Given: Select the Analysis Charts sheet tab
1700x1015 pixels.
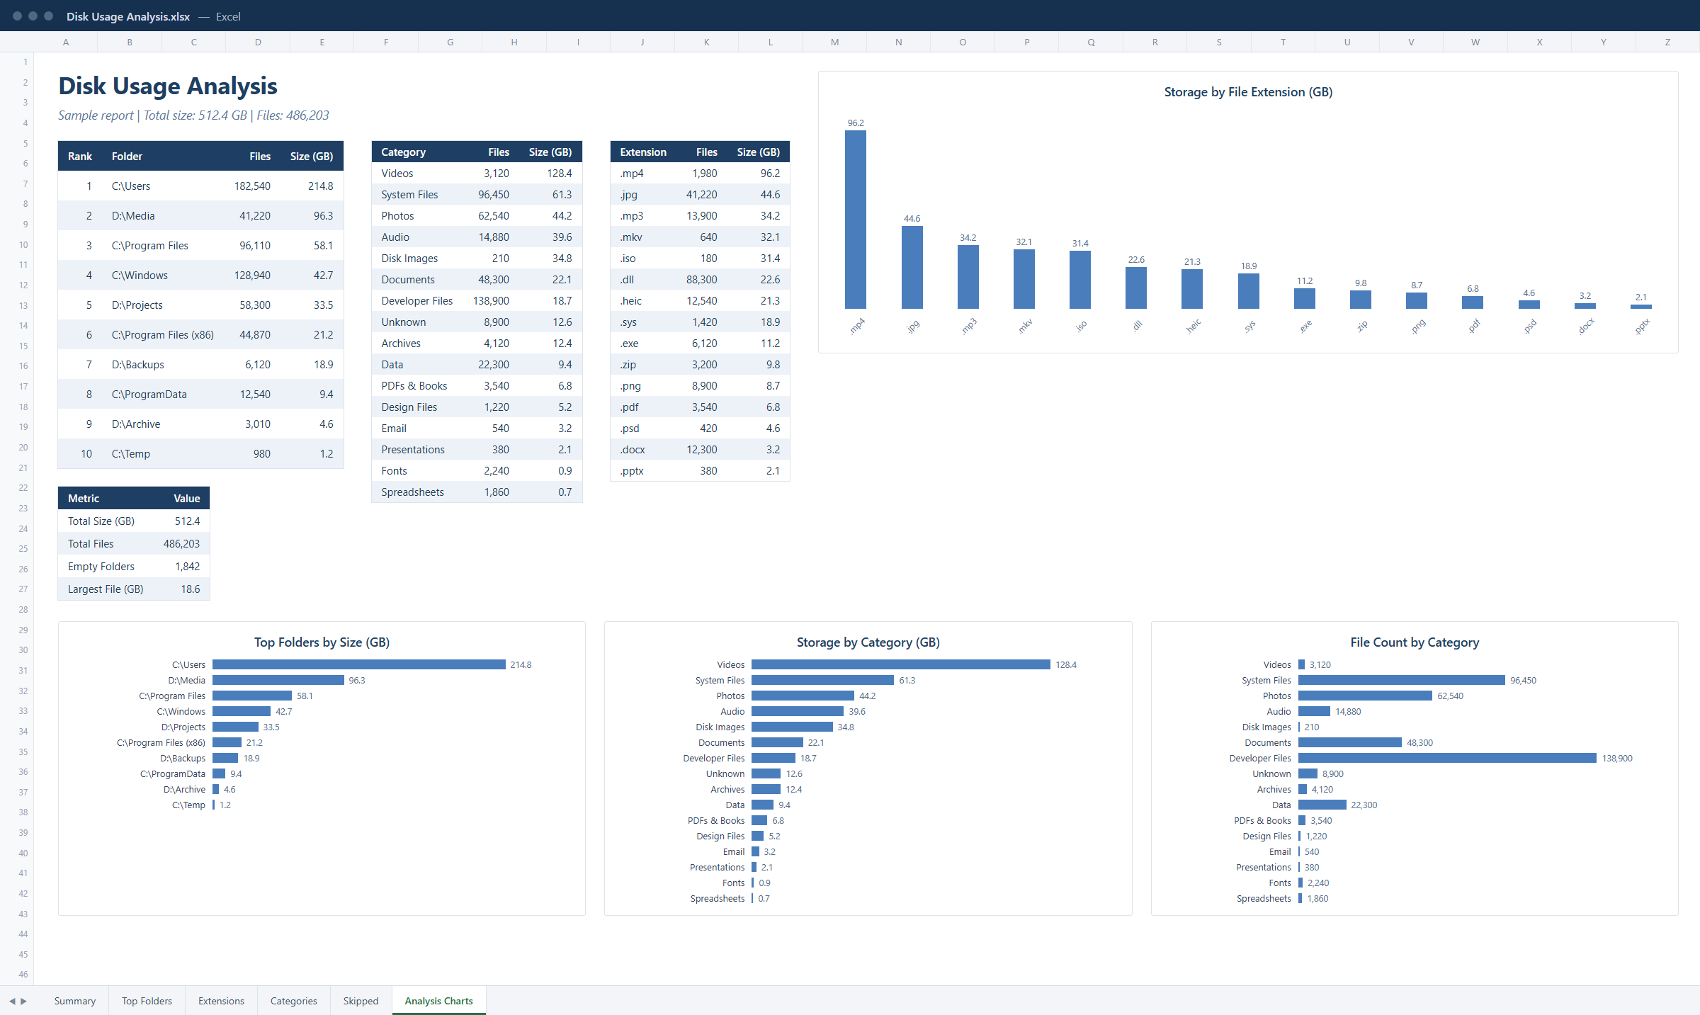Looking at the screenshot, I should point(438,1001).
